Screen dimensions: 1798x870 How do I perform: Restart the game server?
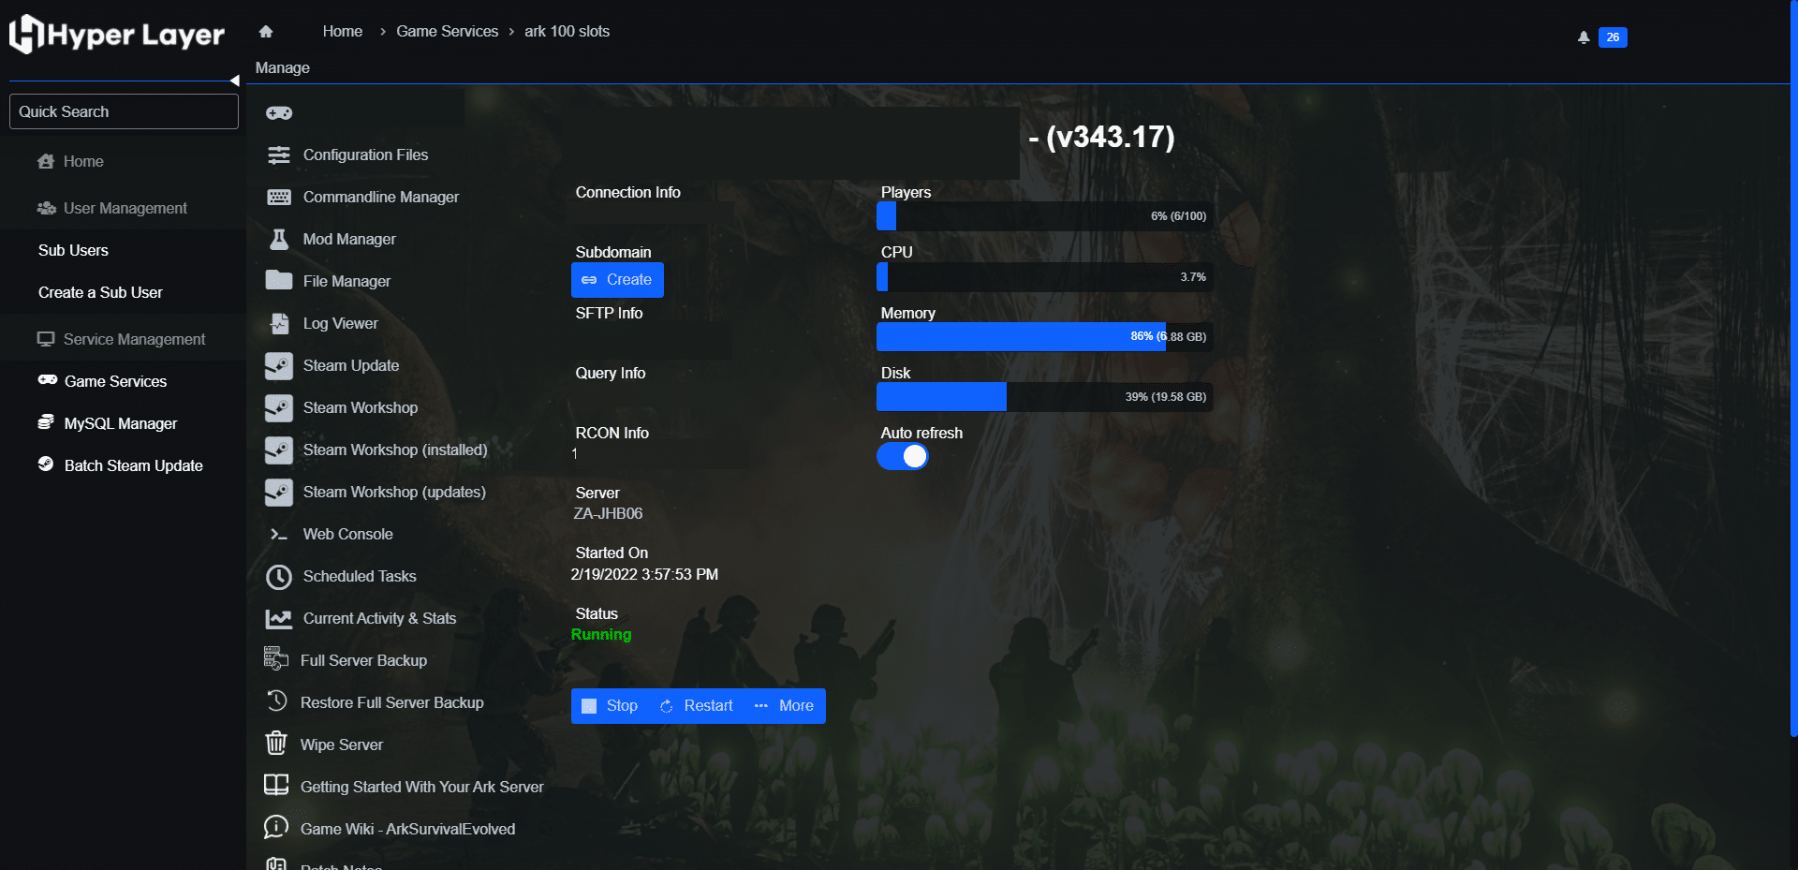(697, 706)
